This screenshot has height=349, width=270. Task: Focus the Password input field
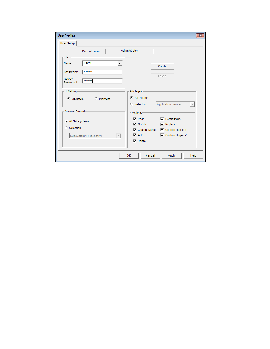102,72
